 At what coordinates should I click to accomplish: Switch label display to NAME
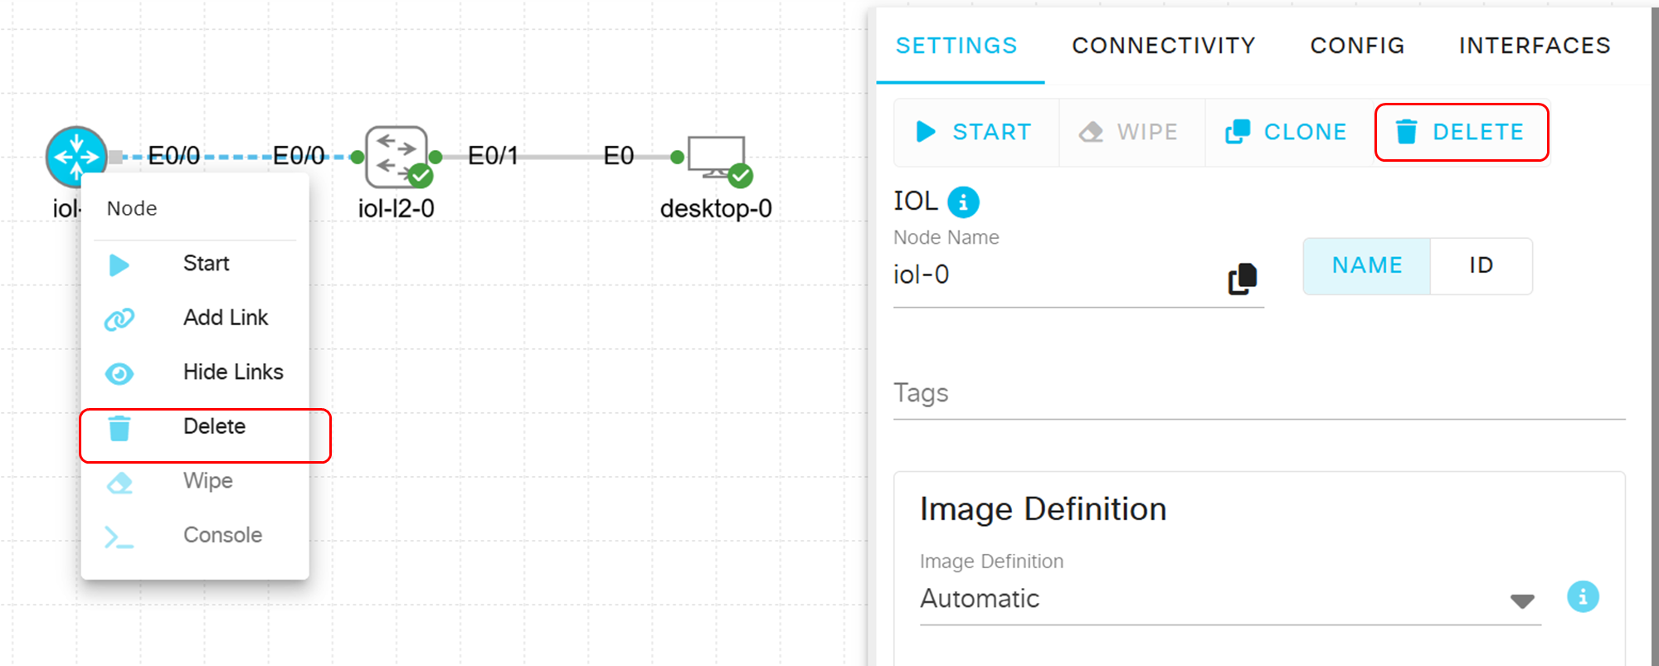click(1366, 265)
